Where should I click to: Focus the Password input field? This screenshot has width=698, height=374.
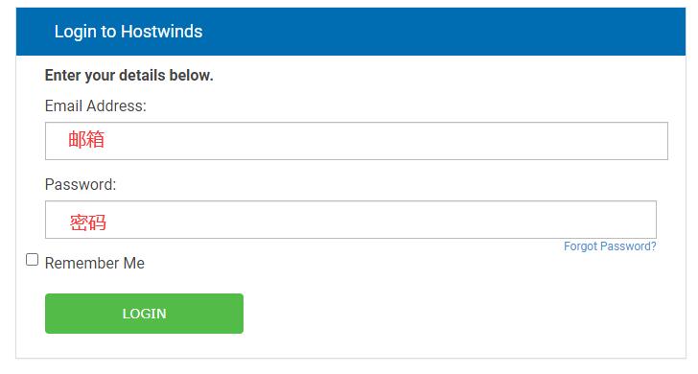[350, 220]
